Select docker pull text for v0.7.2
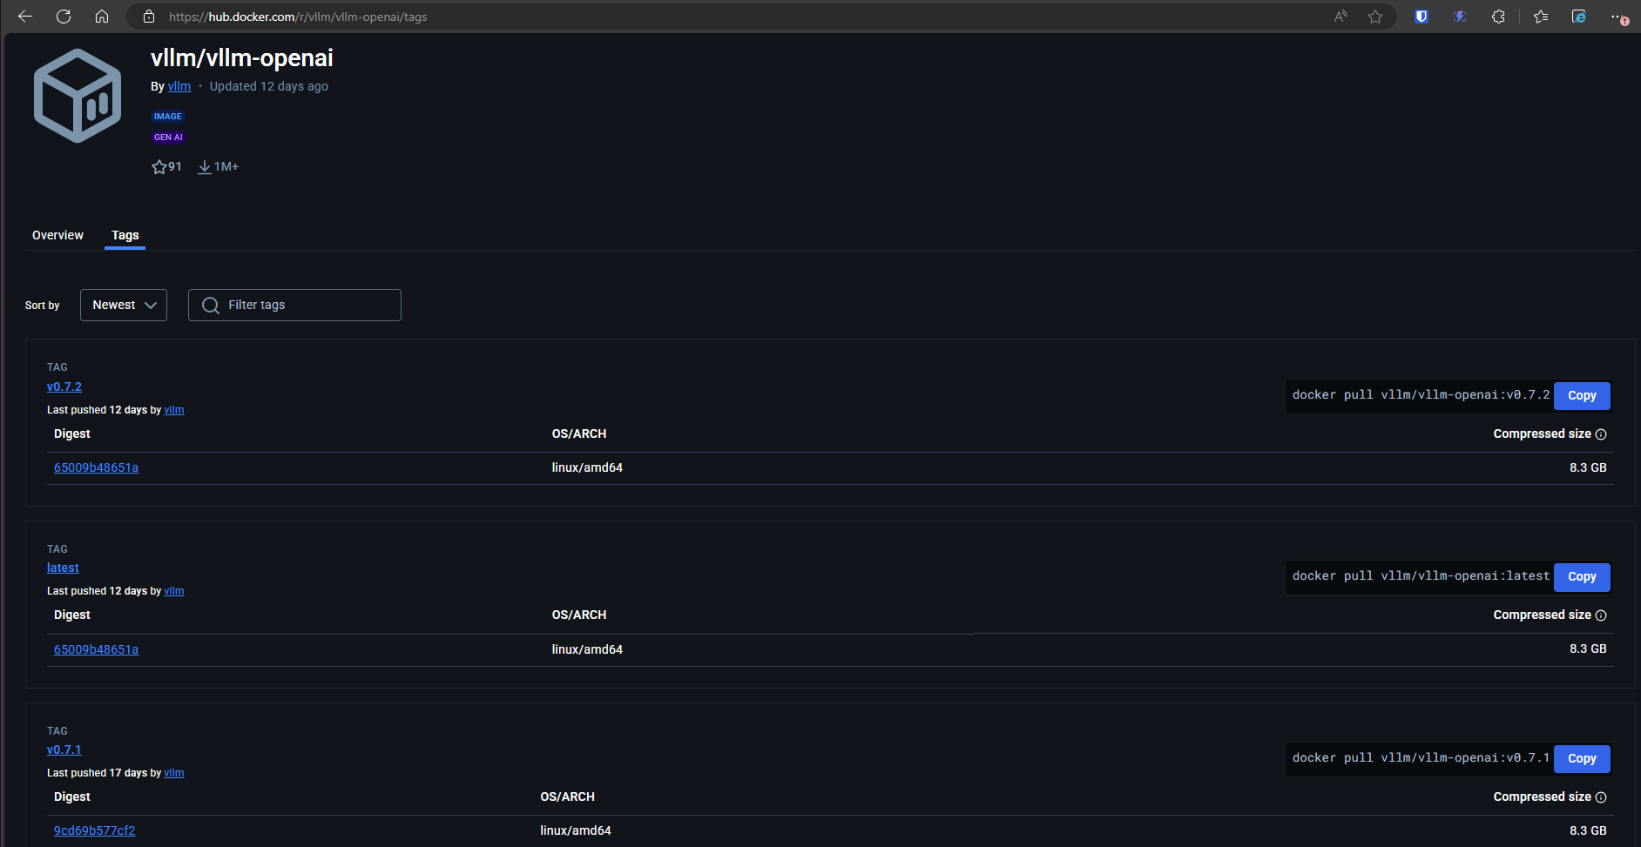Viewport: 1641px width, 847px height. [x=1421, y=395]
